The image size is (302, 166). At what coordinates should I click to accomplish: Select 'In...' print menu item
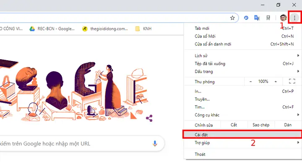pyautogui.click(x=243, y=91)
